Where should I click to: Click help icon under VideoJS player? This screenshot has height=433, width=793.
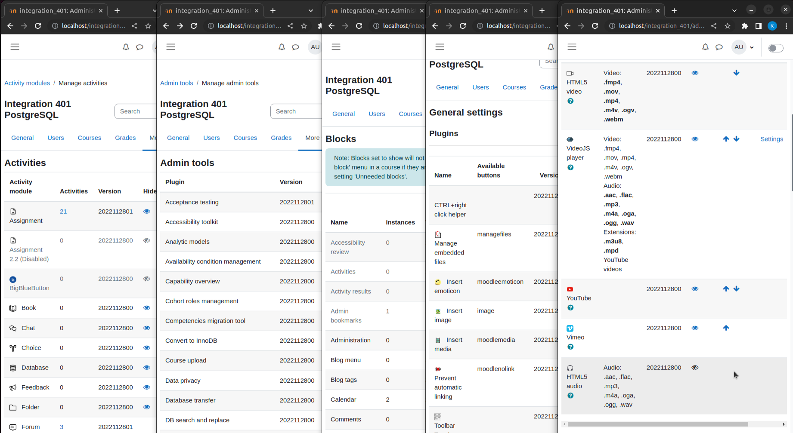[x=570, y=167]
